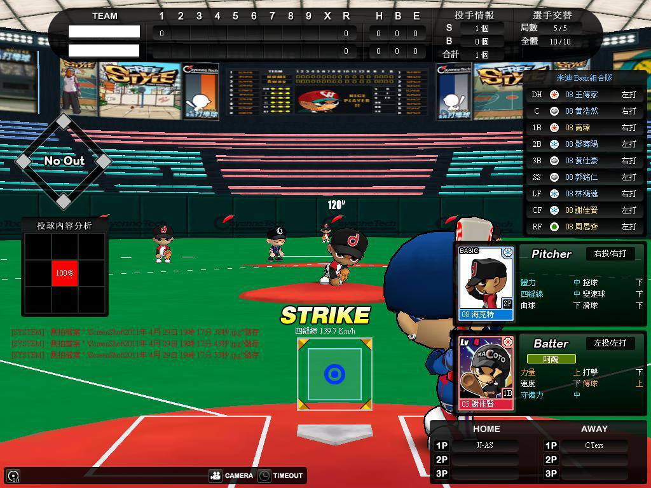Image resolution: width=651 pixels, height=488 pixels.
Task: Click the third base marker on diamond
Action: point(24,161)
